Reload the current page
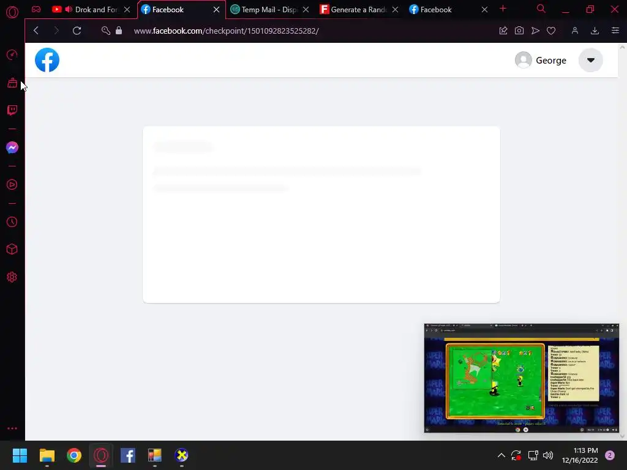 [77, 31]
